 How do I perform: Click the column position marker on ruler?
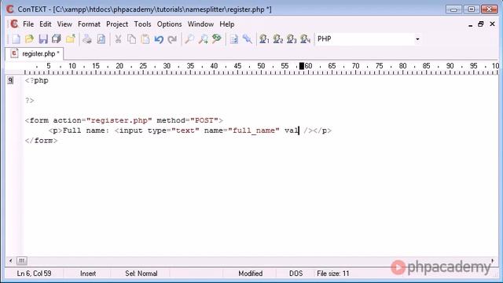(302, 66)
